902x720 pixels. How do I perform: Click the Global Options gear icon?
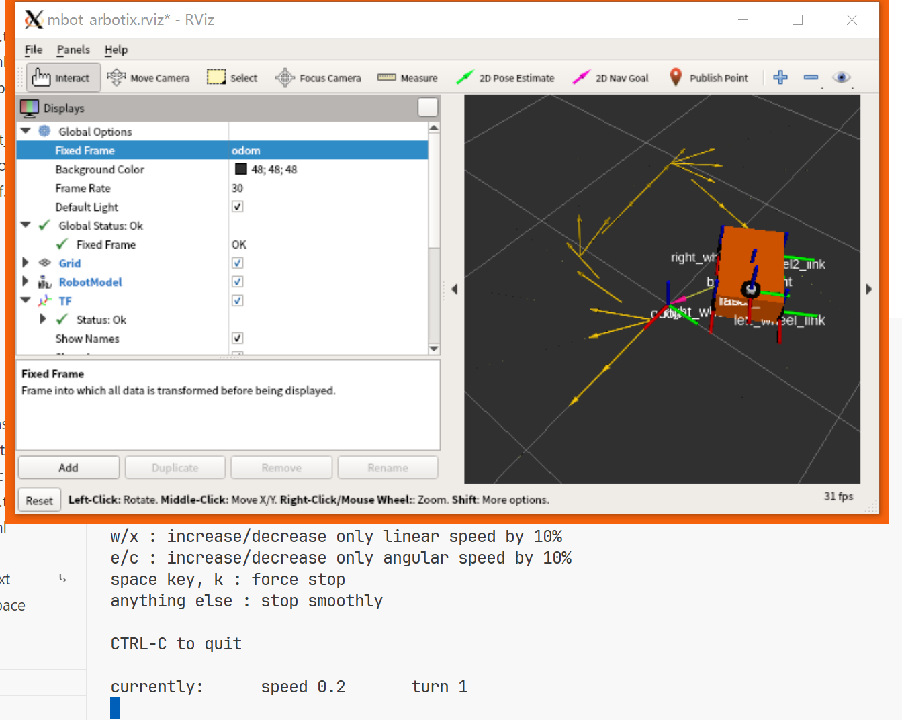tap(44, 131)
